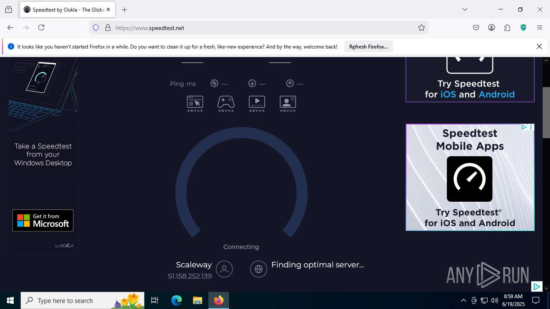This screenshot has height=309, width=550.
Task: Click the Speedtest Mobile Apps ad image
Action: pyautogui.click(x=470, y=177)
